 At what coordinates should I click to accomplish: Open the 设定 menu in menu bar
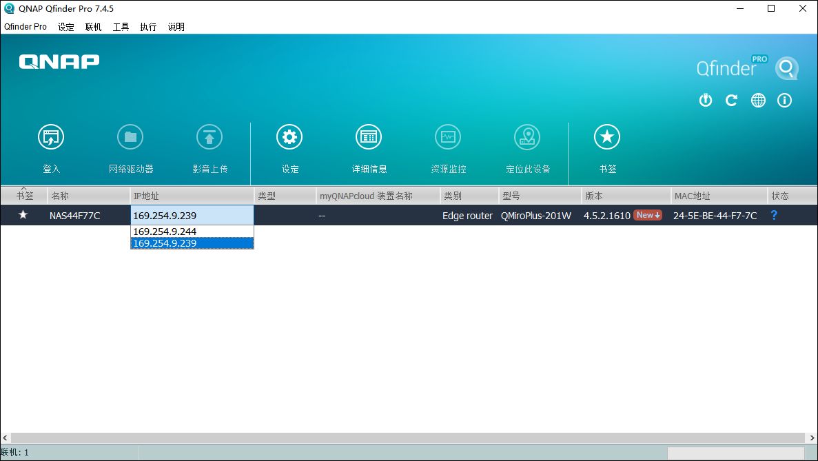(x=65, y=27)
